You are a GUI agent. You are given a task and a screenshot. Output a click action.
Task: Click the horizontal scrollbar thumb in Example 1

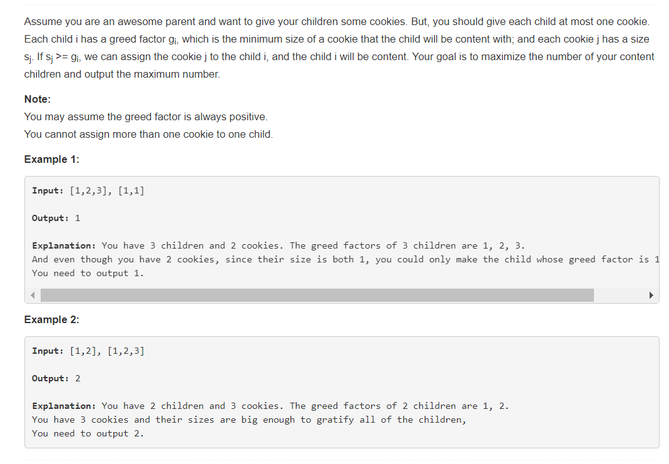pos(317,296)
